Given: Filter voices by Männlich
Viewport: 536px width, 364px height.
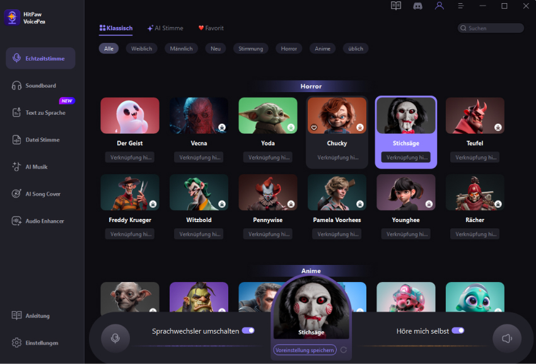Looking at the screenshot, I should (x=181, y=49).
